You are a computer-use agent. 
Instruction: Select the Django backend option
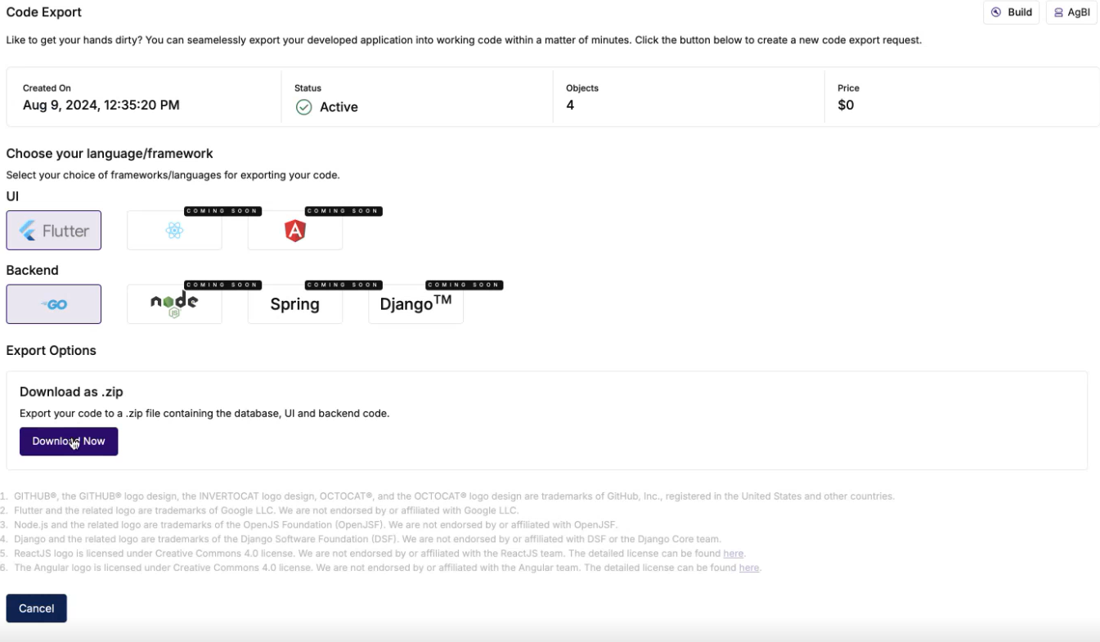click(415, 304)
